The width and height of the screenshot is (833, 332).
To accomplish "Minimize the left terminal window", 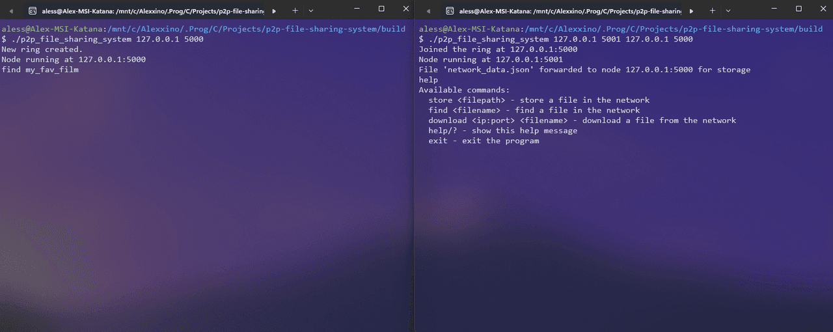I will pos(357,9).
